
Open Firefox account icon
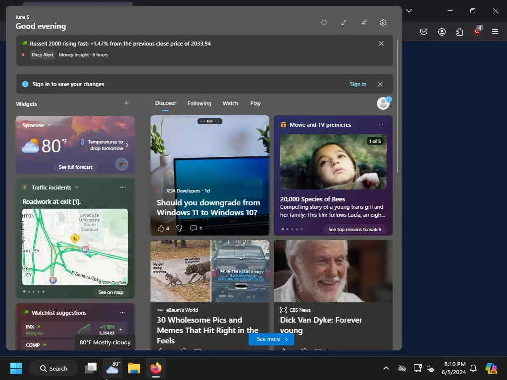442,32
